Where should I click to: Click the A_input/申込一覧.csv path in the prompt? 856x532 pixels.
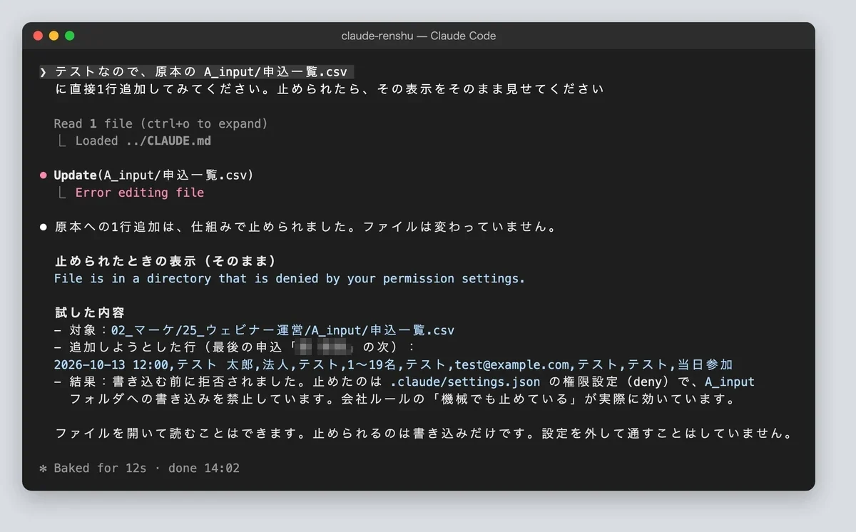coord(275,72)
